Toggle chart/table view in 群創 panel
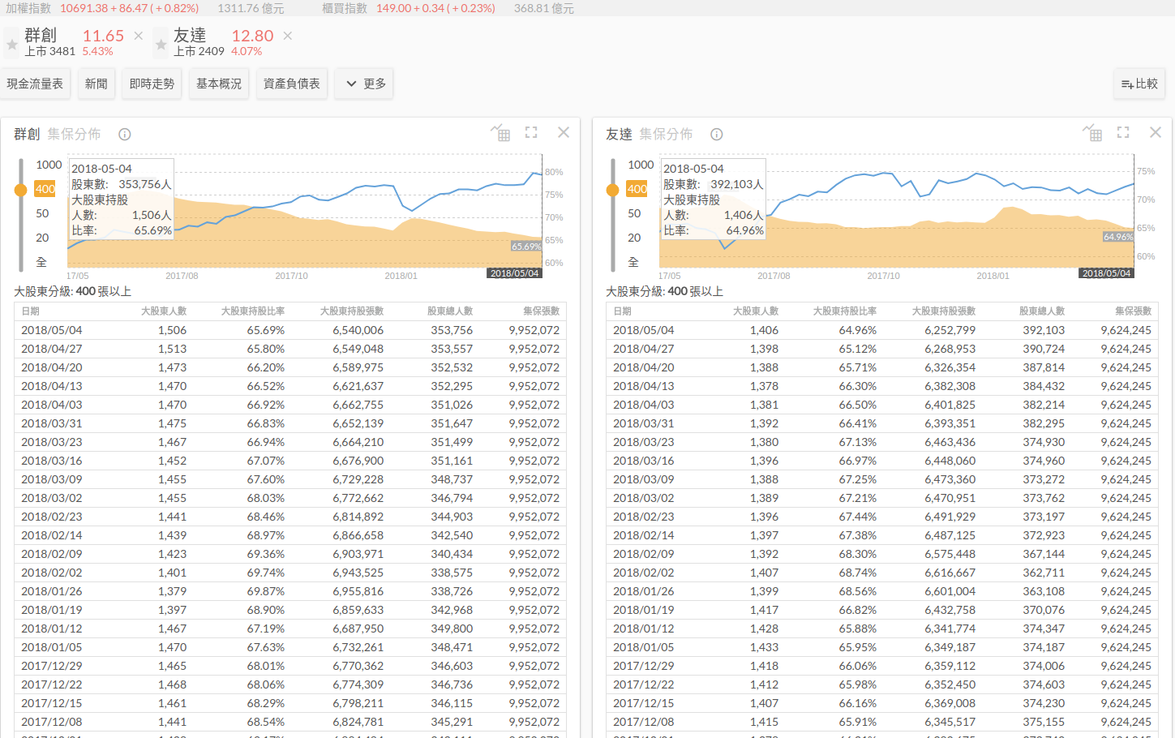Screen dimensions: 1175x738 click(x=500, y=133)
